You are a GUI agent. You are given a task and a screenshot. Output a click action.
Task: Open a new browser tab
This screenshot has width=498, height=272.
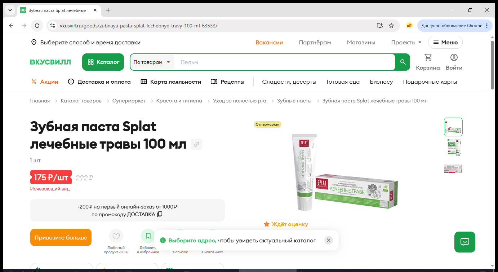pos(108,10)
